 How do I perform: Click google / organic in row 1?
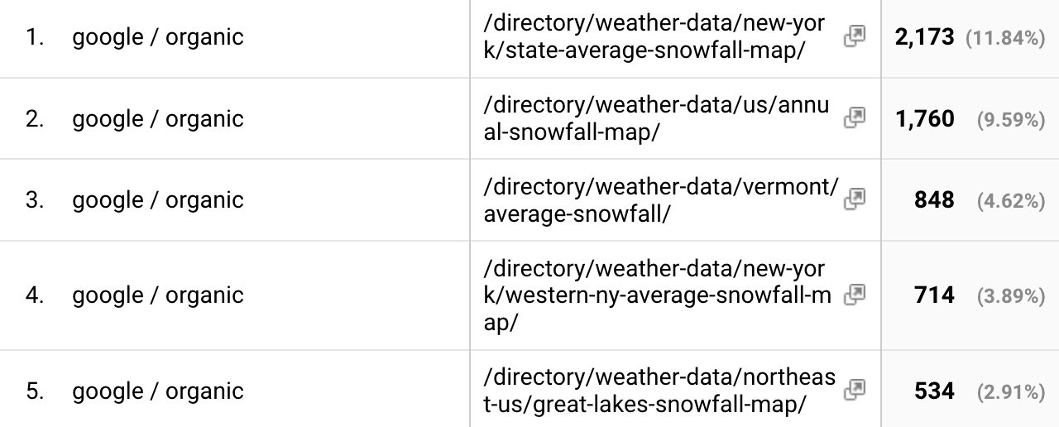[158, 37]
